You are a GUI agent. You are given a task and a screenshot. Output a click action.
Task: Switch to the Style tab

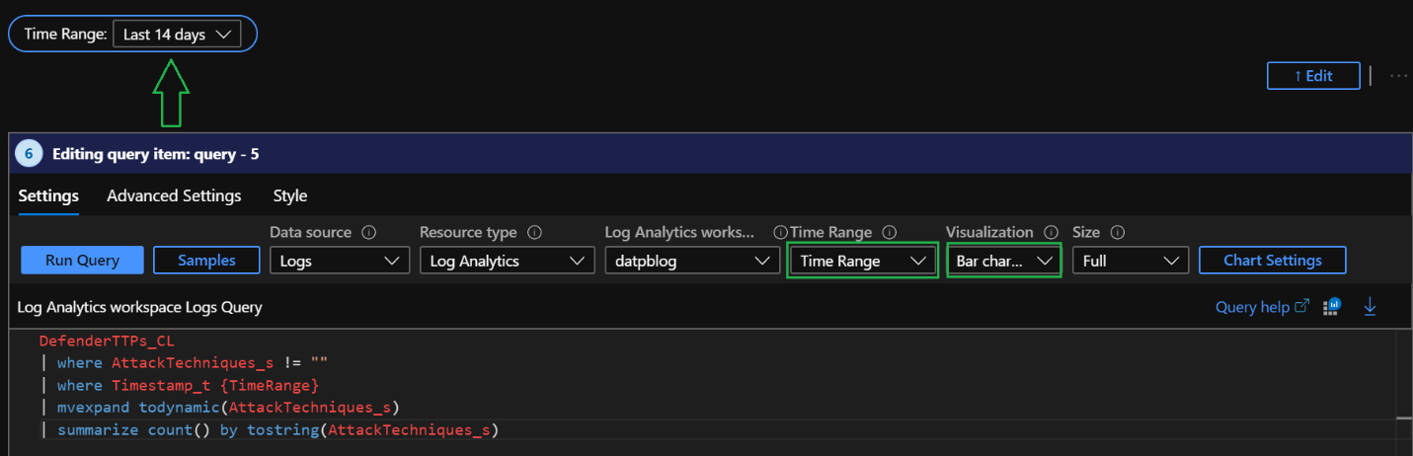click(290, 195)
